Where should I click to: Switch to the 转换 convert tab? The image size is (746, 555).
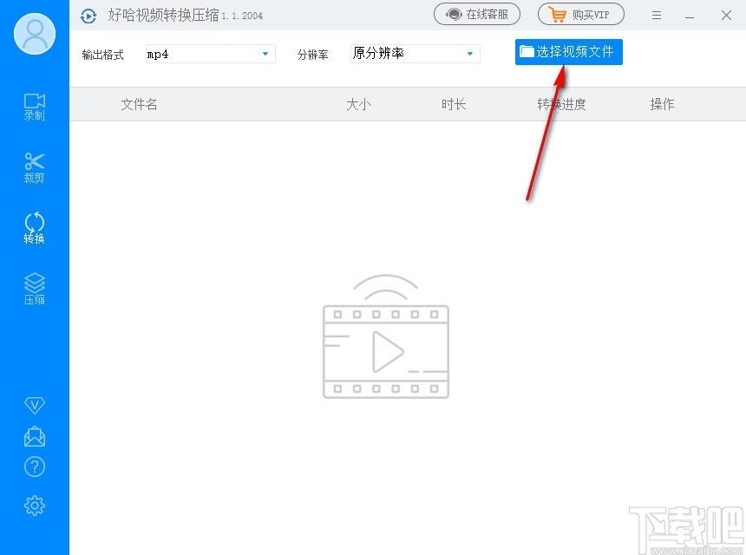(35, 228)
